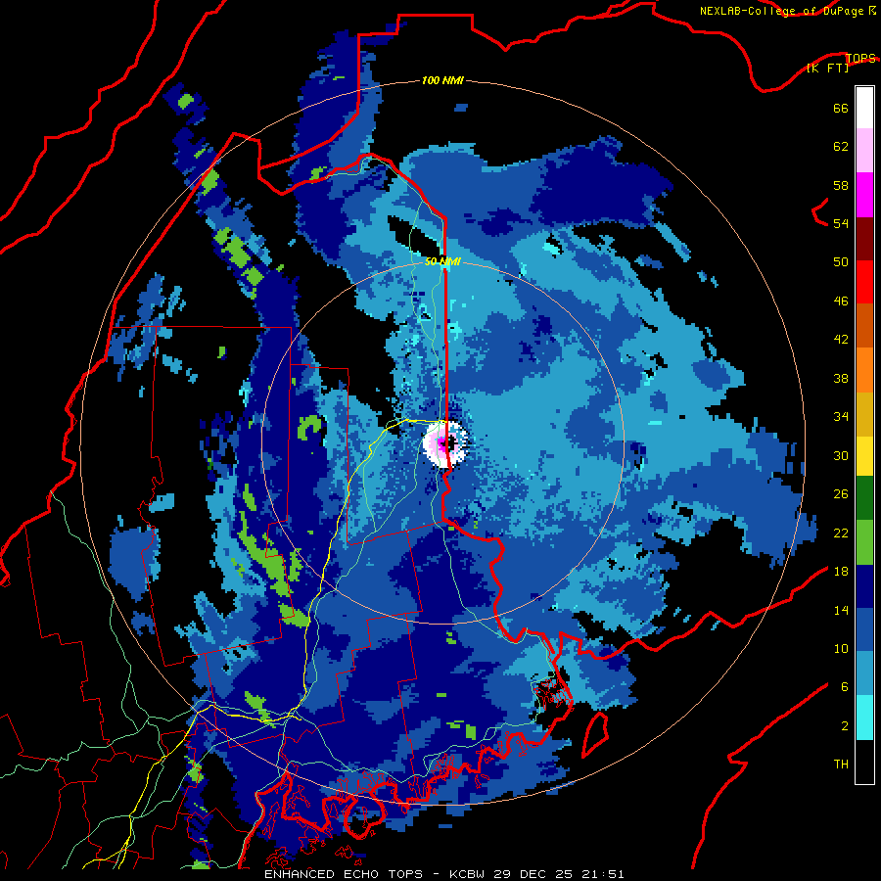
Task: Select the bright red legend swatch
Action: (864, 282)
